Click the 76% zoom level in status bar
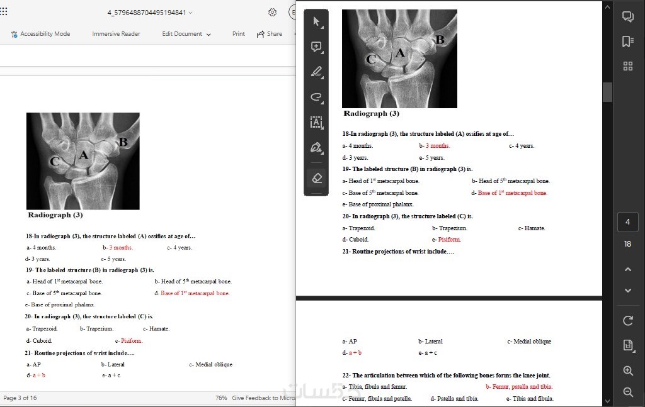The width and height of the screenshot is (645, 407). (221, 398)
